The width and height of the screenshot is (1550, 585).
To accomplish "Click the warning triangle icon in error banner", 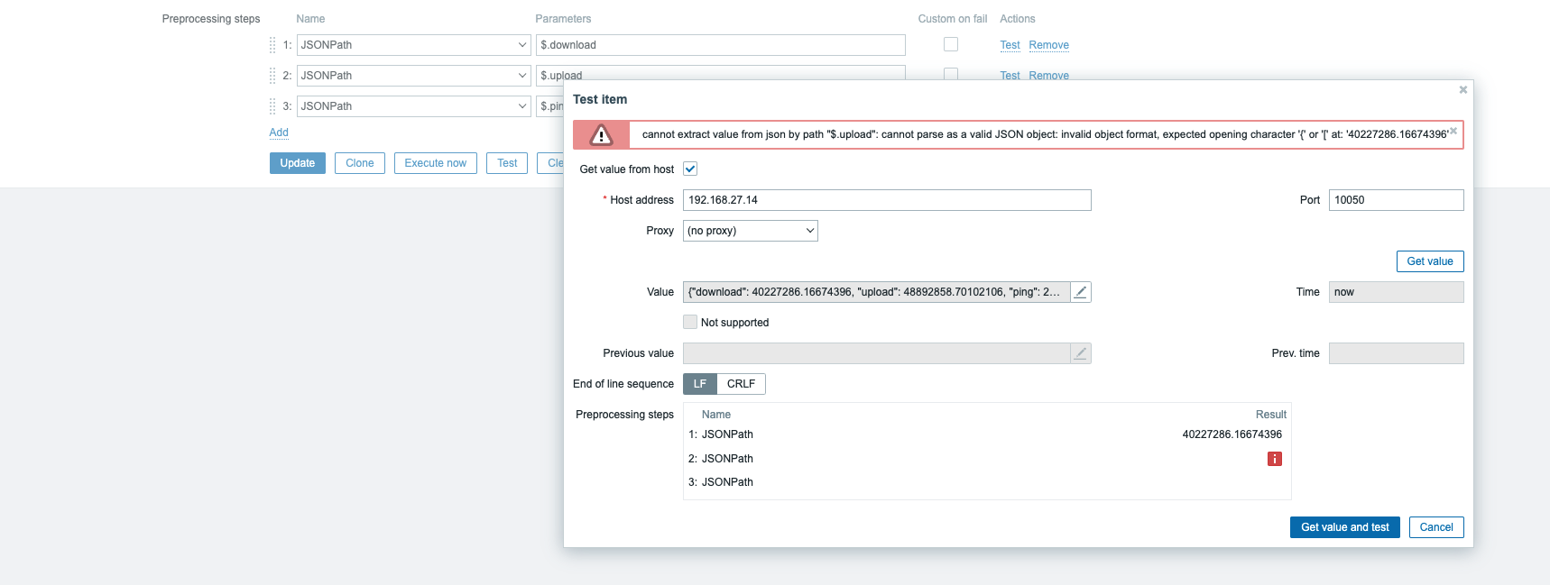I will [601, 135].
